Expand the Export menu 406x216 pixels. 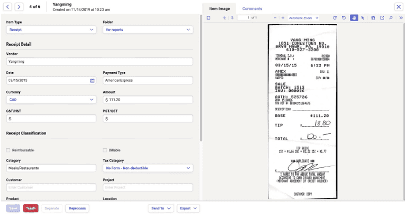(188, 208)
